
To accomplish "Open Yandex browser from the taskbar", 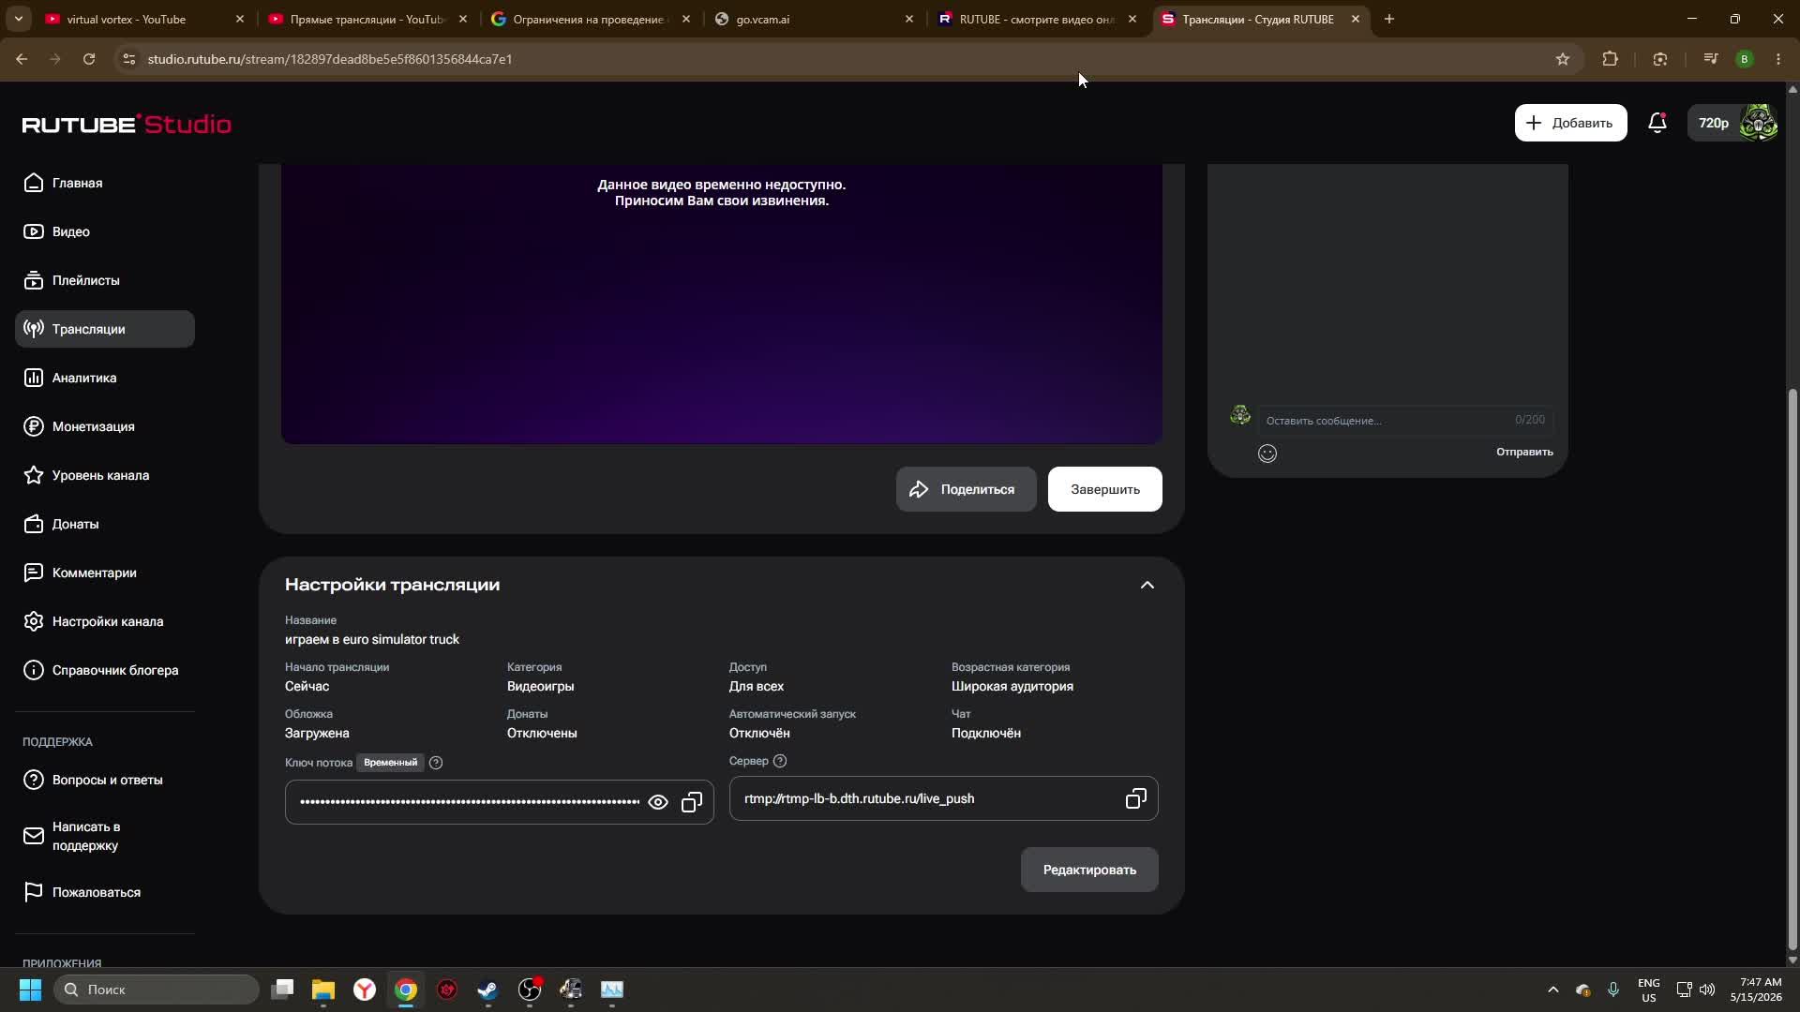I will pos(365,990).
